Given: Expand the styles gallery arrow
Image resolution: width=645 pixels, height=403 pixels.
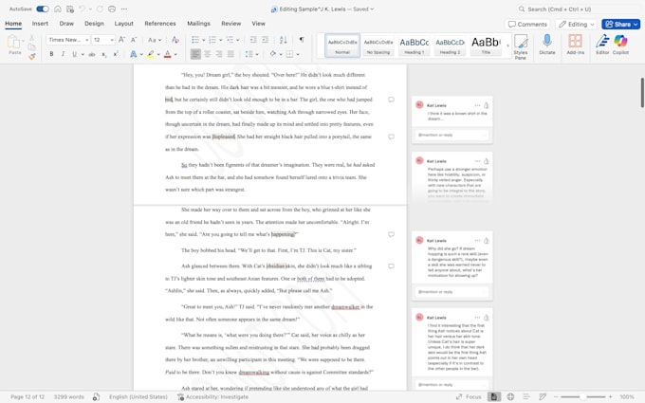Looking at the screenshot, I should [507, 46].
